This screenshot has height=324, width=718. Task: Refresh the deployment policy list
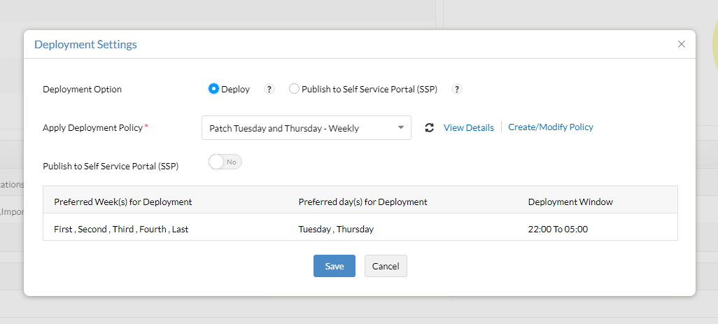coord(429,127)
